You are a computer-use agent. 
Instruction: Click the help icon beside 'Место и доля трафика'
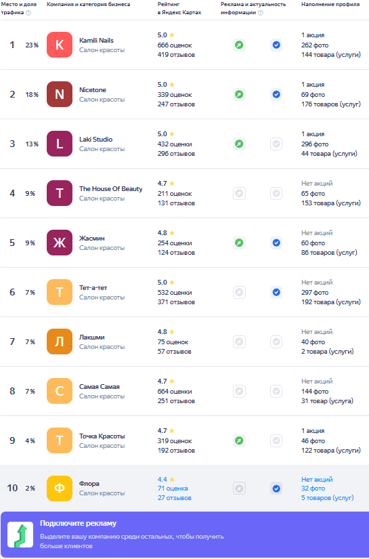pos(28,12)
